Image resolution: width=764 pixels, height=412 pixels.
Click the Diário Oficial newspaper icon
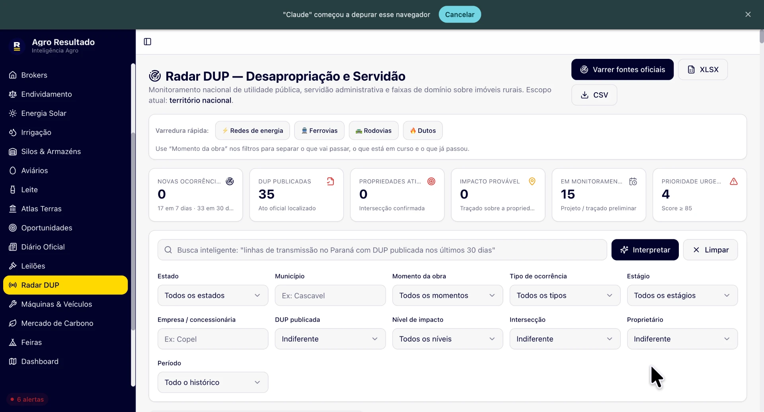[13, 247]
